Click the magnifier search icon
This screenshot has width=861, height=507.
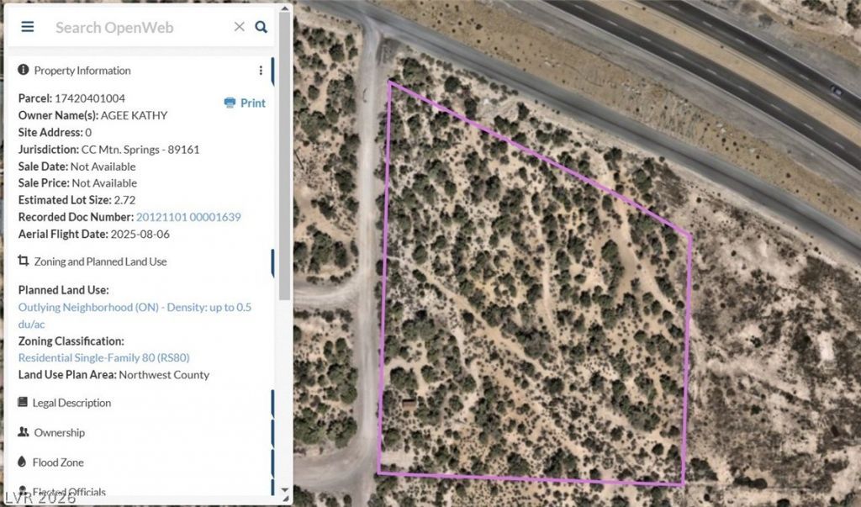tap(261, 27)
